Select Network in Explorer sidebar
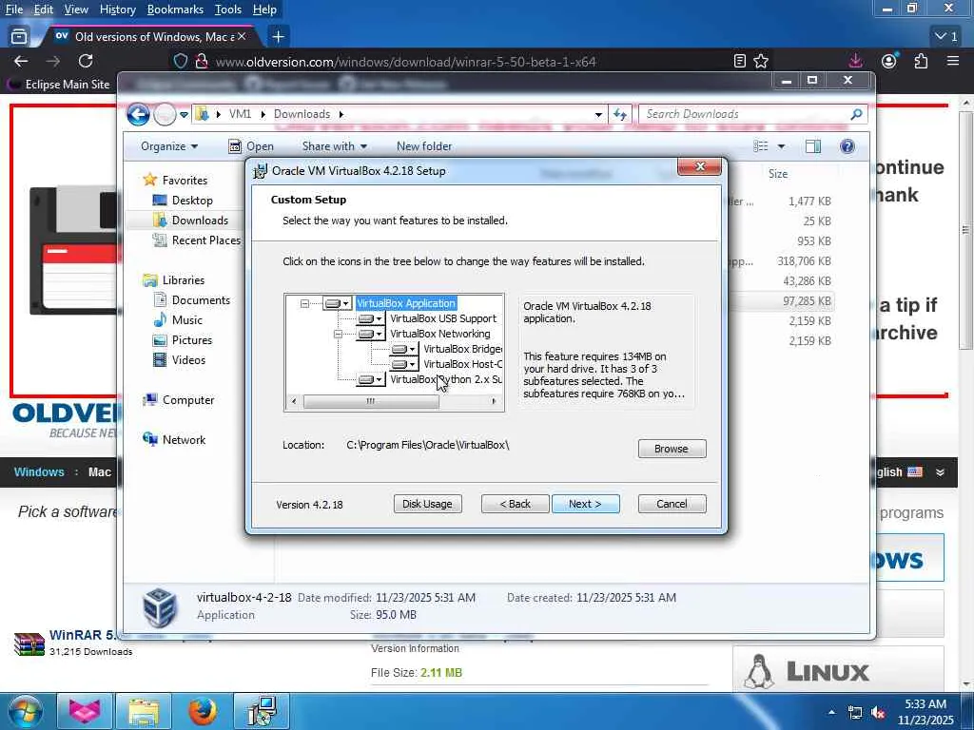 coord(184,440)
